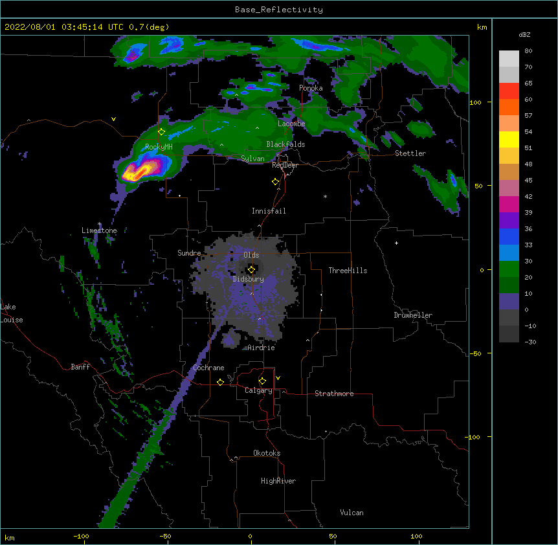Viewport: 558px width, 545px height.
Task: Click the Sylvan label
Action: pos(252,159)
